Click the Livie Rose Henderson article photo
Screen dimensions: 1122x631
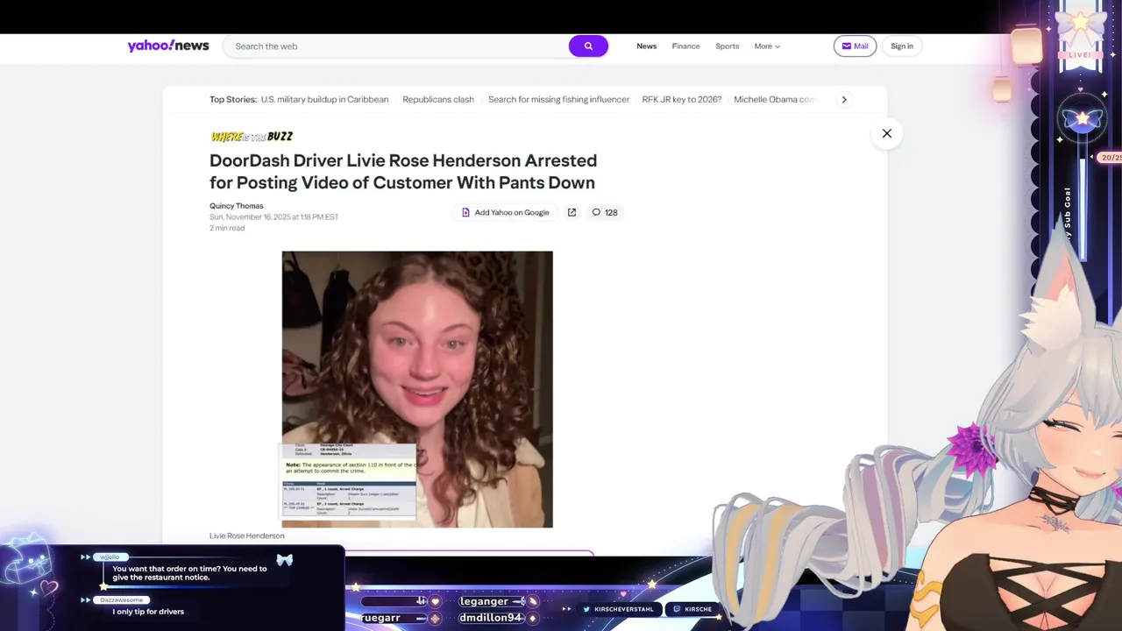click(417, 389)
